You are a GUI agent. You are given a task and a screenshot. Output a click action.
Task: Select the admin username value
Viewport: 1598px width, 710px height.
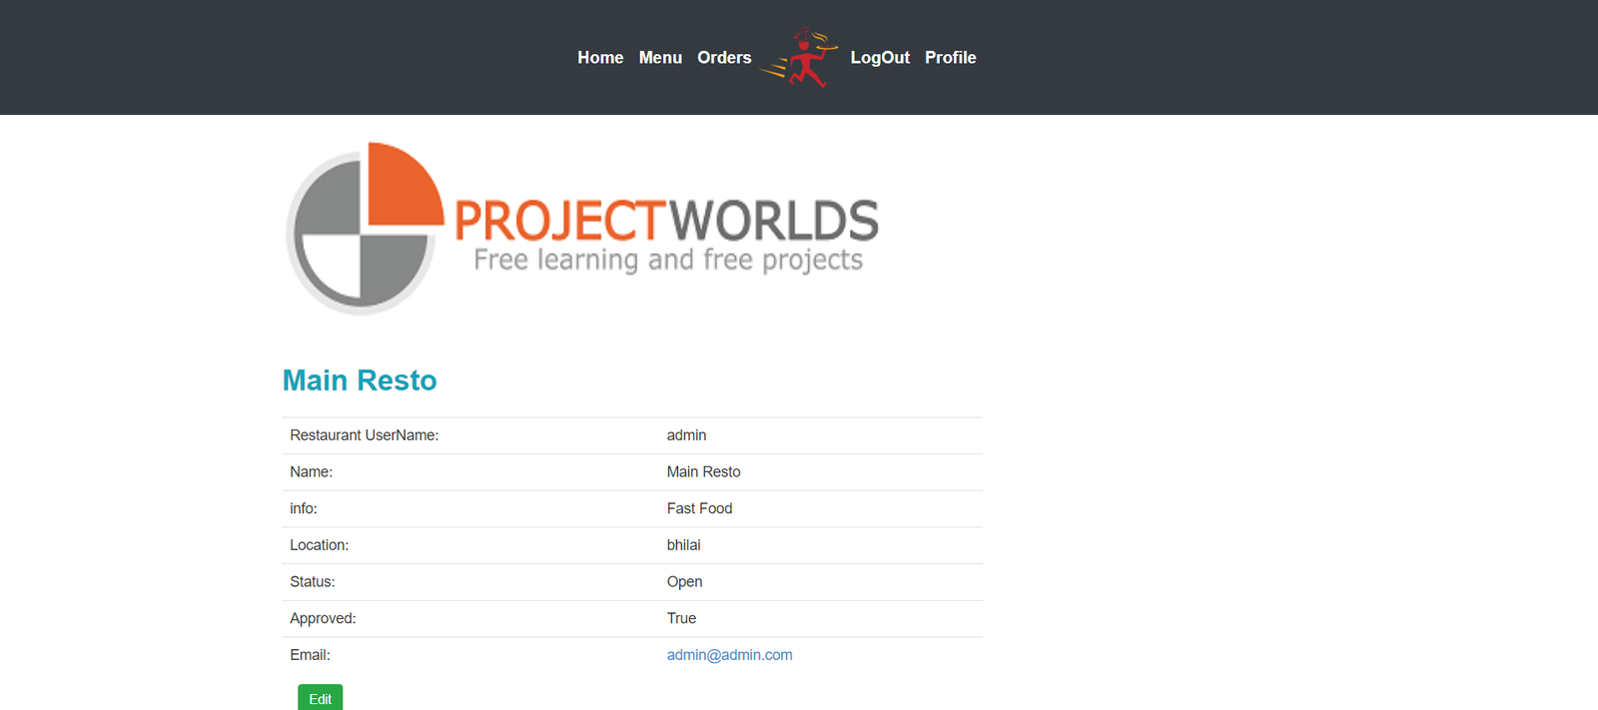point(686,435)
